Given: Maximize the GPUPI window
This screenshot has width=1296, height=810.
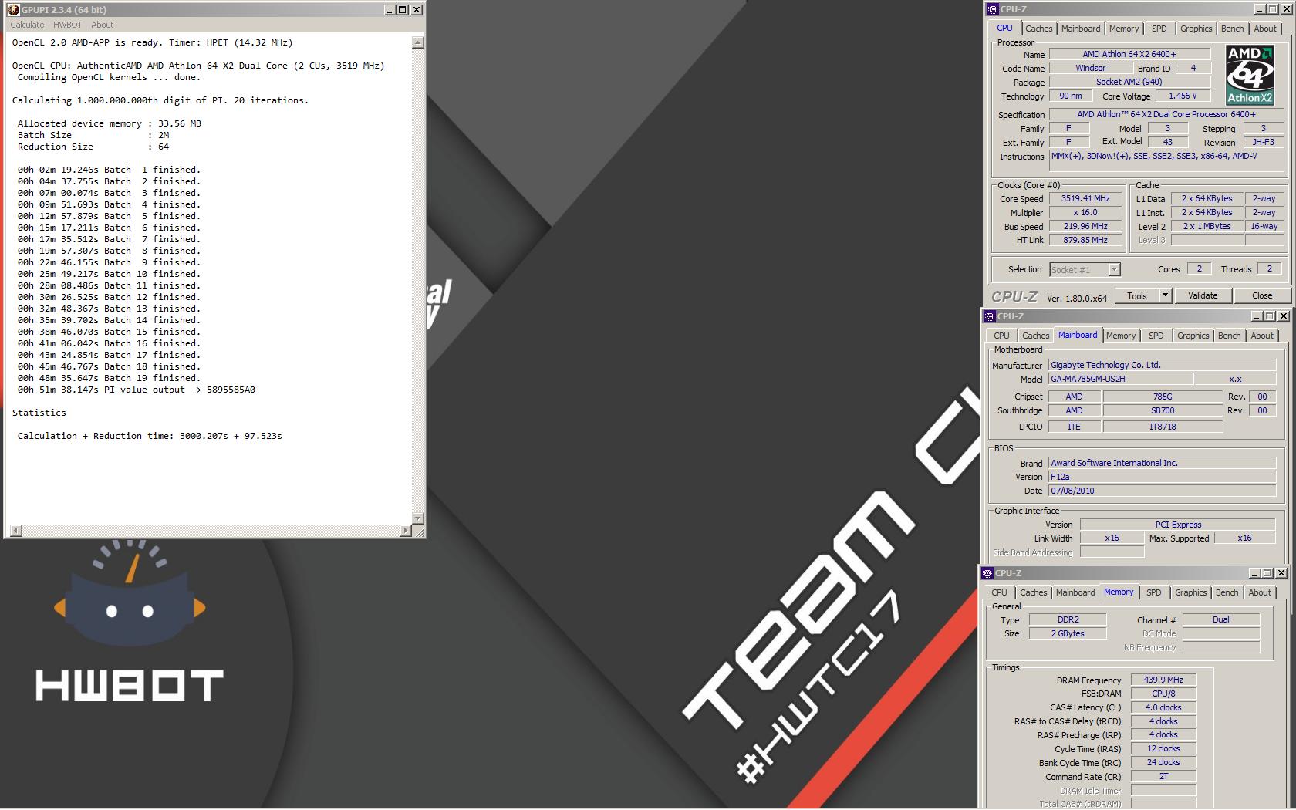Looking at the screenshot, I should click(403, 10).
